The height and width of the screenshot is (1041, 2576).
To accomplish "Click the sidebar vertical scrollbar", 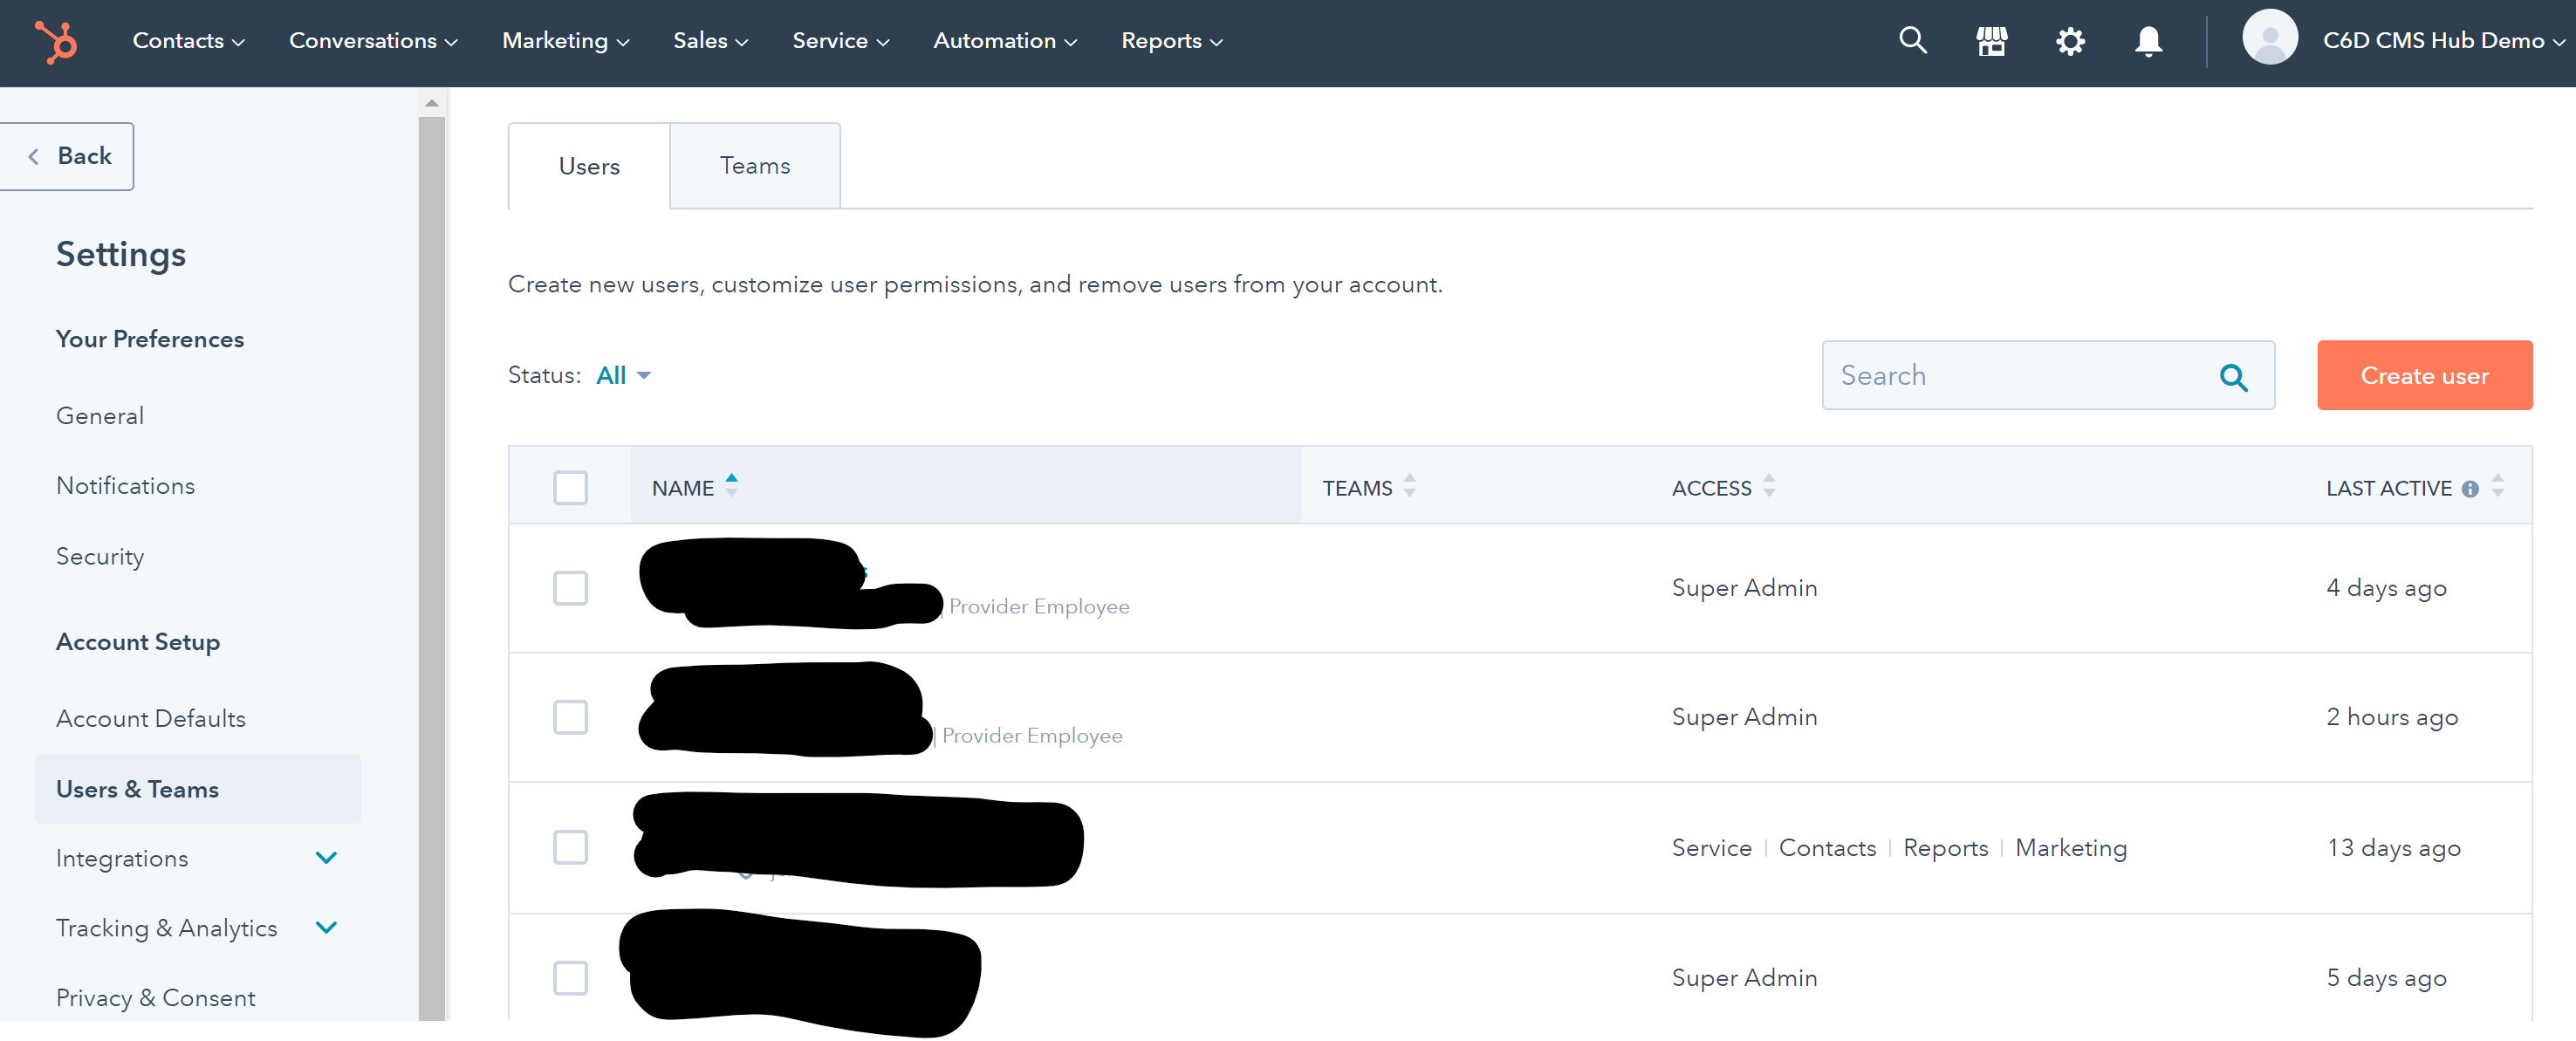I will (x=431, y=560).
